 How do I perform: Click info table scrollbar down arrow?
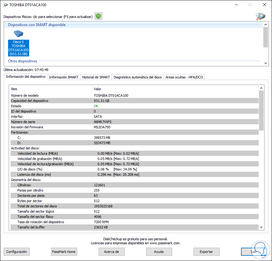click(x=261, y=227)
